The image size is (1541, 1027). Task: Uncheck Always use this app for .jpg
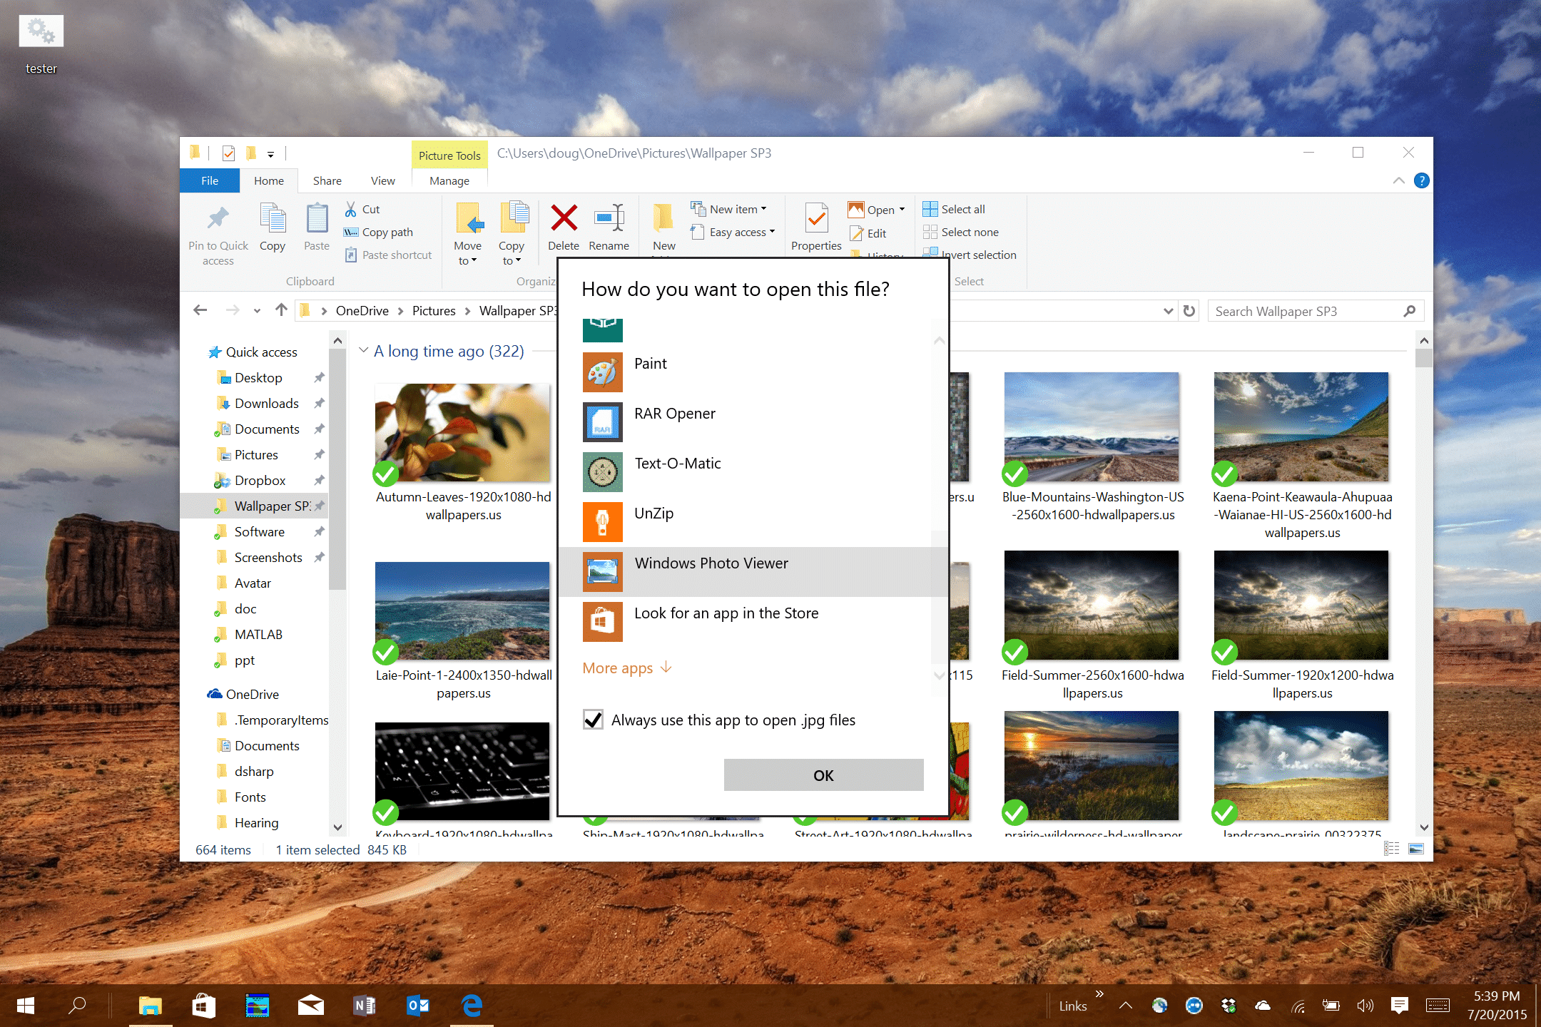click(593, 720)
